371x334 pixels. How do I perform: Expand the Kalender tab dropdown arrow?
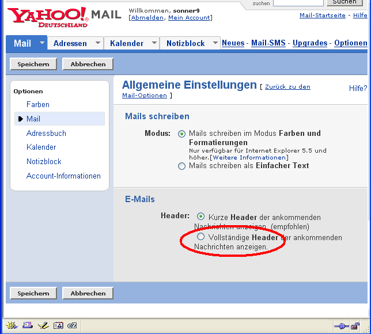154,43
